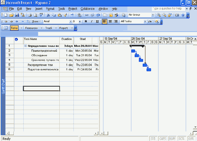Open the Tools menu
This screenshot has height=141, width=197.
pos(62,9)
